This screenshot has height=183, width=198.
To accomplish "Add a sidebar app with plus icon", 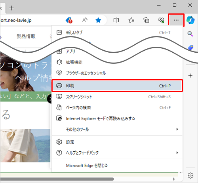I will pos(190,76).
